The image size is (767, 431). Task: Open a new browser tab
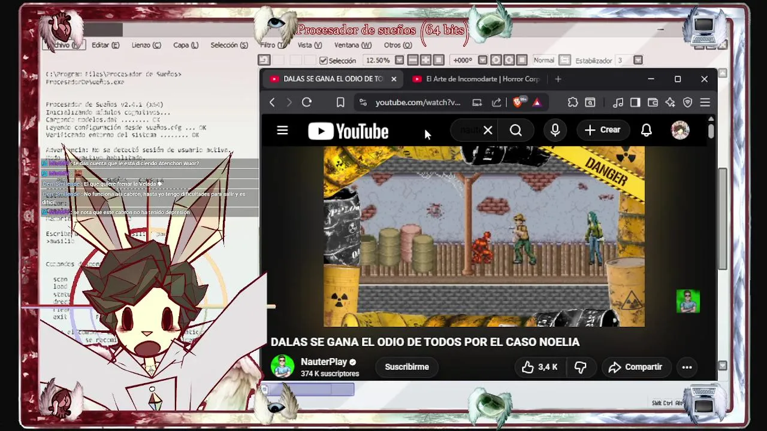[558, 79]
